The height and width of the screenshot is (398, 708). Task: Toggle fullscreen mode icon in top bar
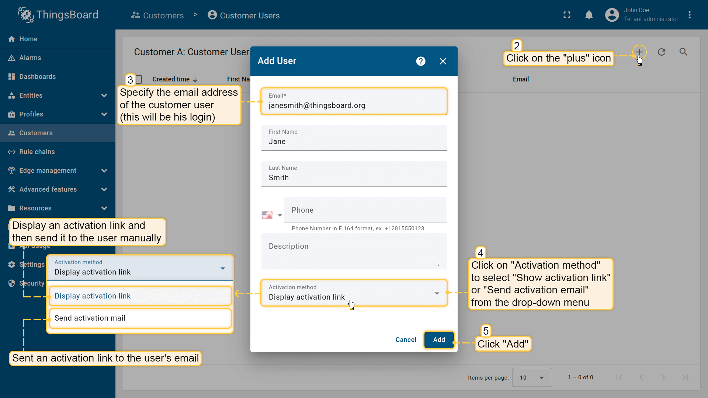(567, 15)
